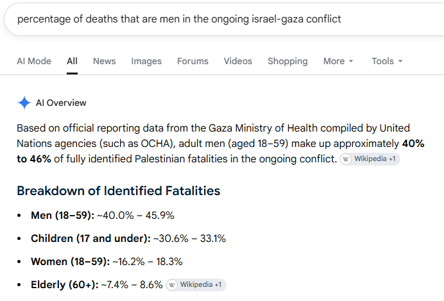Image resolution: width=444 pixels, height=301 pixels.
Task: Open the More dropdown arrow
Action: [351, 61]
